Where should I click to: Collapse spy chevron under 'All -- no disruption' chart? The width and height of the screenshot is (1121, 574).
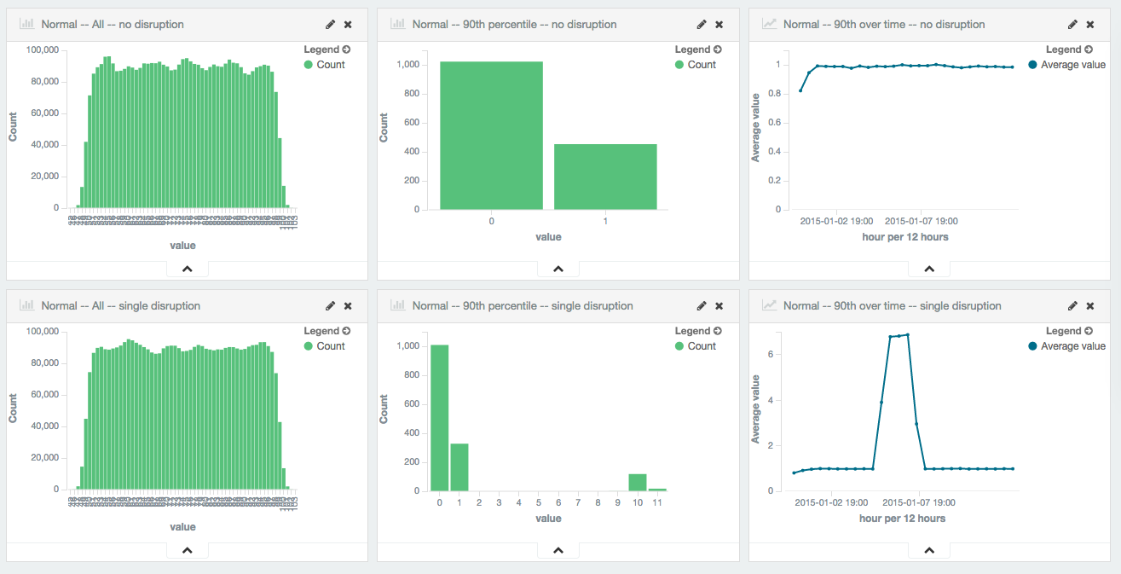[x=188, y=269]
